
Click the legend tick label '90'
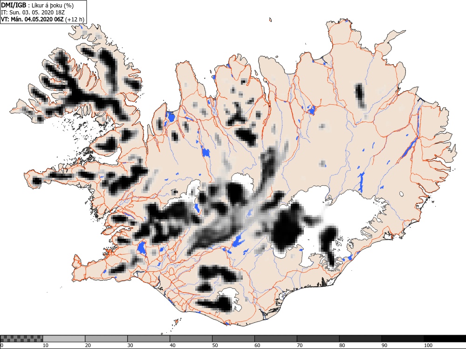tap(384, 345)
